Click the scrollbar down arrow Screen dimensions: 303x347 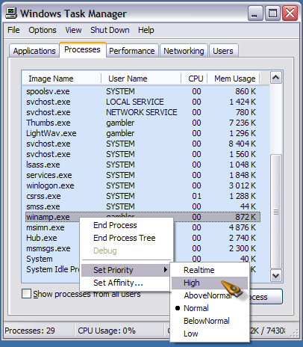click(275, 275)
